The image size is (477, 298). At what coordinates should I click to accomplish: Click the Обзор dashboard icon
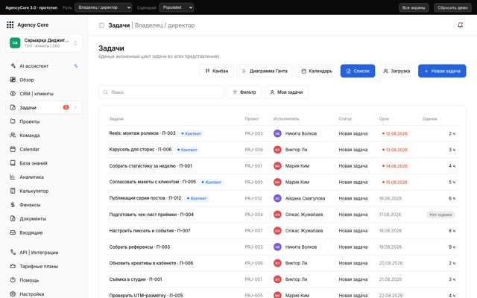[13, 80]
